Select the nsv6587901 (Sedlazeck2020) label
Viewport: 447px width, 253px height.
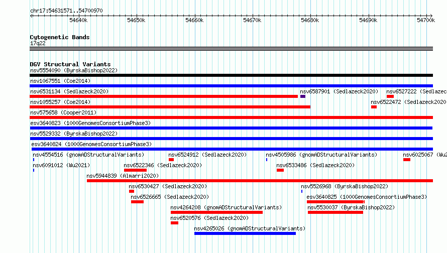(339, 91)
